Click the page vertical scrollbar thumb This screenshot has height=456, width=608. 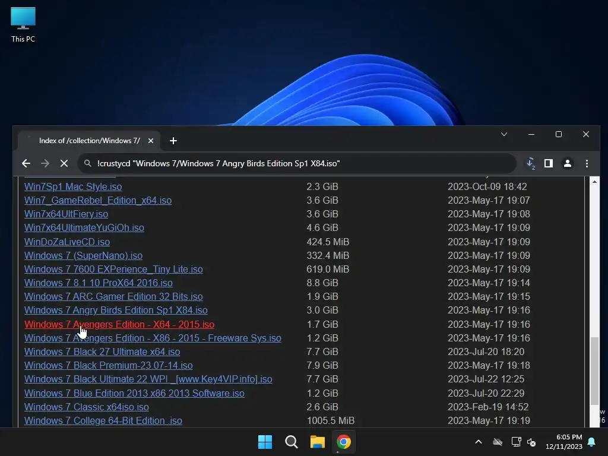(x=594, y=371)
